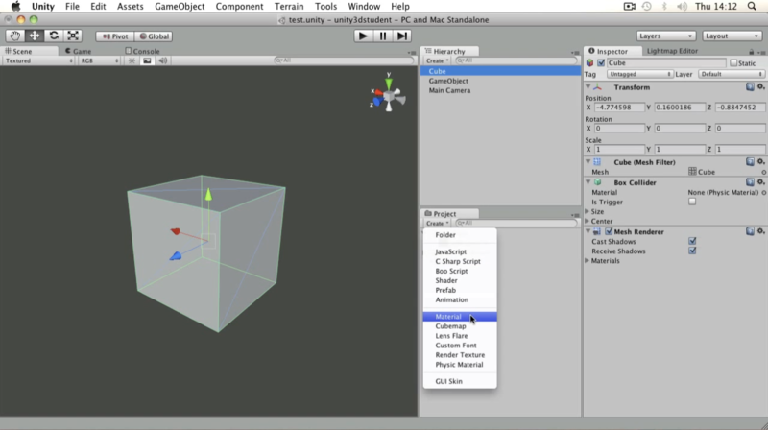Expand the Size property
Image resolution: width=768 pixels, height=430 pixels.
(x=588, y=211)
